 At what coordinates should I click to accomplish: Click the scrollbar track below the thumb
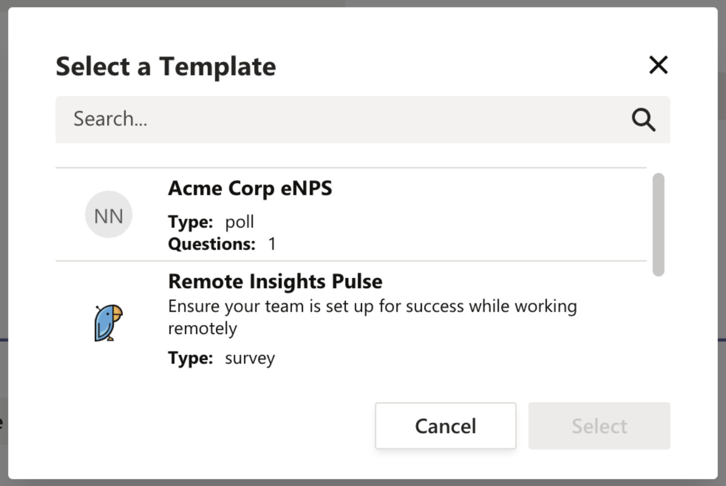point(658,328)
